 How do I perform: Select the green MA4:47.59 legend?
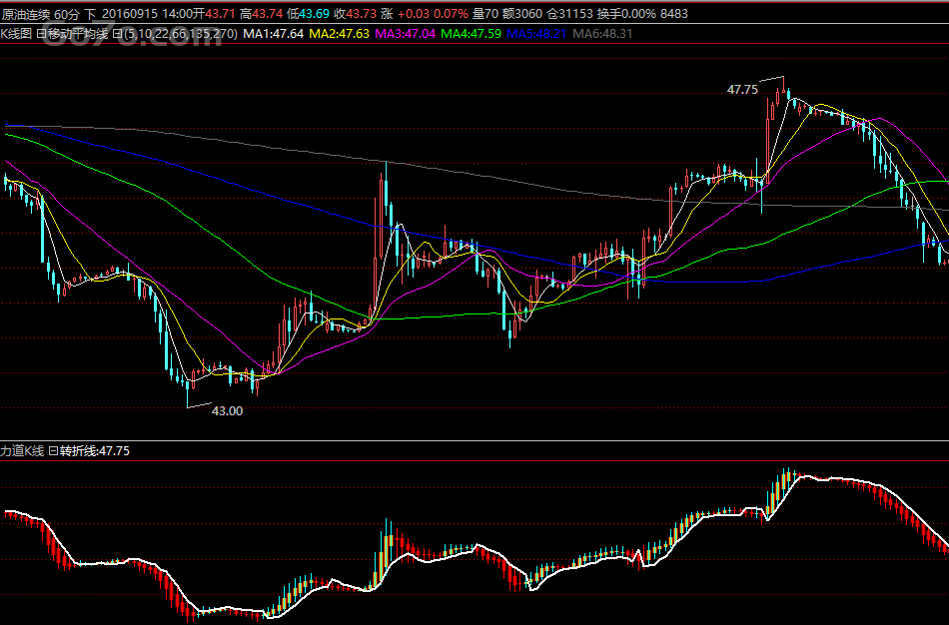click(x=471, y=34)
